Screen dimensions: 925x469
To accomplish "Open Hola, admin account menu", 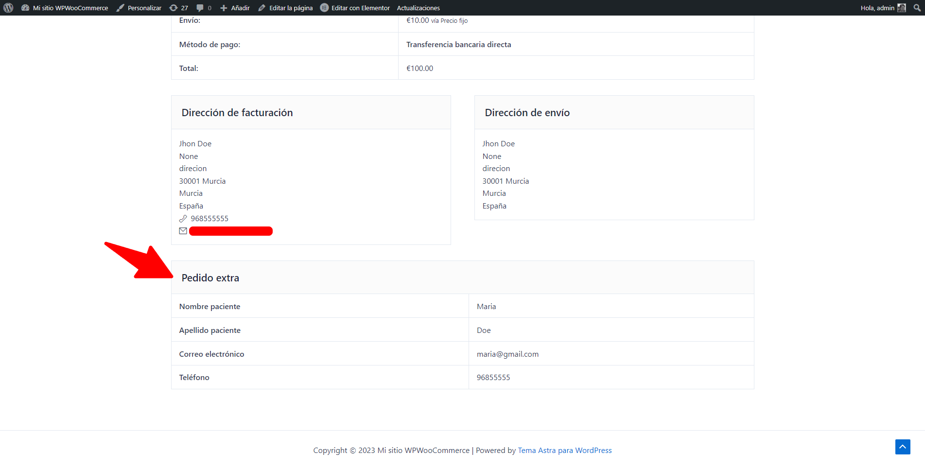I will (883, 8).
